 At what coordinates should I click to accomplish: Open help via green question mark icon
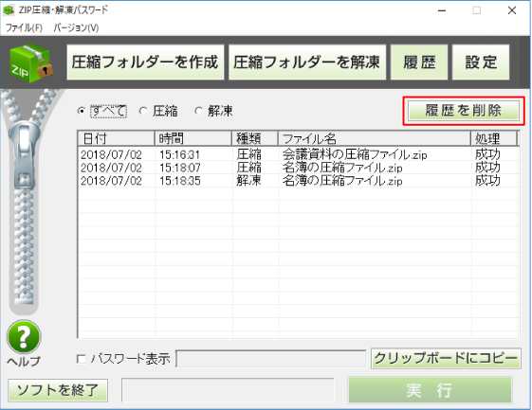click(24, 337)
